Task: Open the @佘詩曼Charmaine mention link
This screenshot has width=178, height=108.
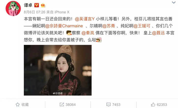Action: [64, 26]
